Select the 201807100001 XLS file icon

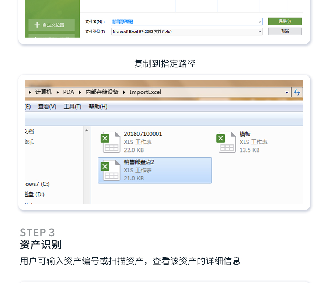(111, 142)
